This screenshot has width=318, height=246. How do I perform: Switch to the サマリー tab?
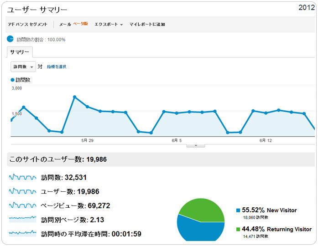click(x=20, y=52)
